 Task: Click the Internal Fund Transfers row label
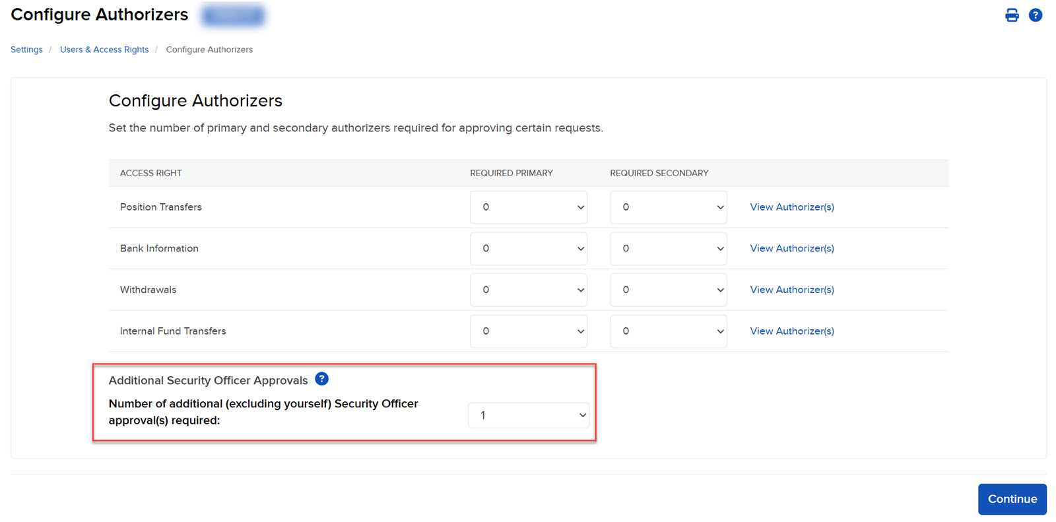(173, 331)
